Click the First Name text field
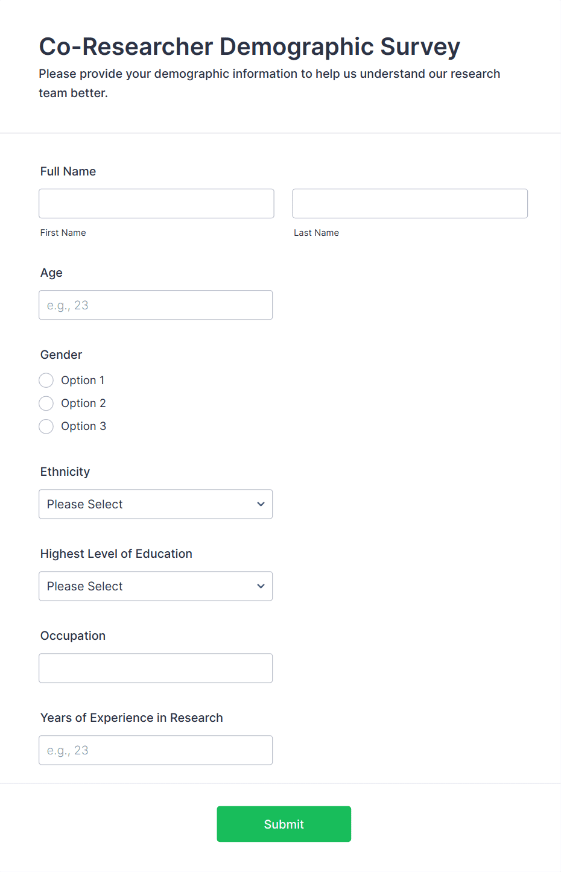The width and height of the screenshot is (561, 872). 156,204
